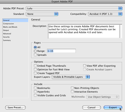125x112 pixels.
Task: Enable View PDF after Exporting
Action: pyautogui.click(x=84, y=66)
